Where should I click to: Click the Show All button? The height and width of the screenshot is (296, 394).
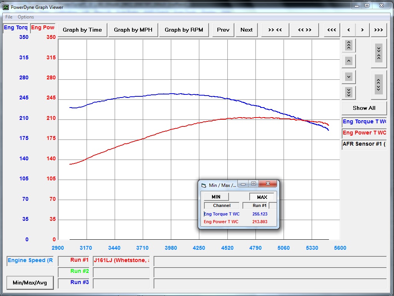click(x=364, y=108)
